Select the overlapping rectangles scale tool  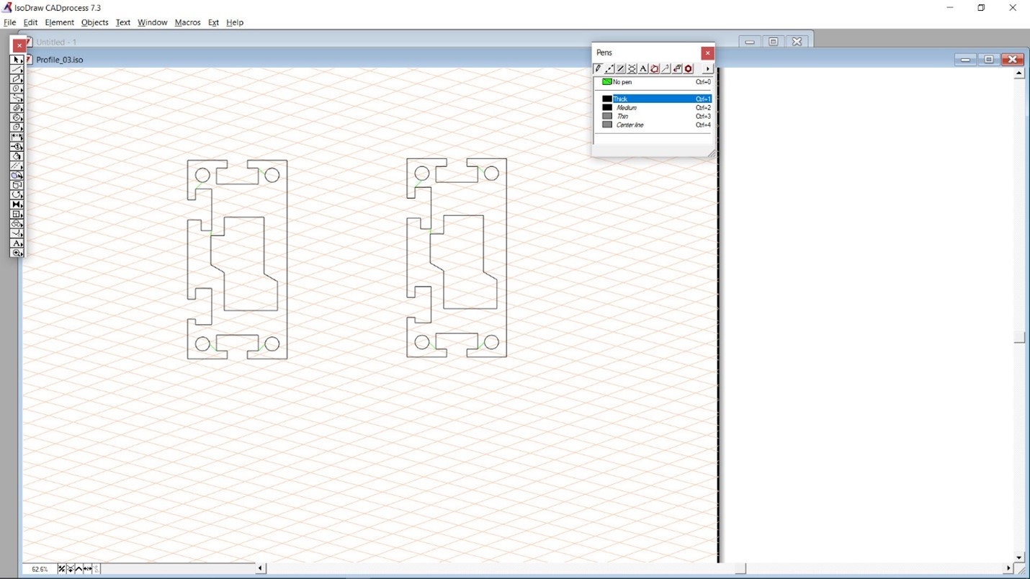16,185
